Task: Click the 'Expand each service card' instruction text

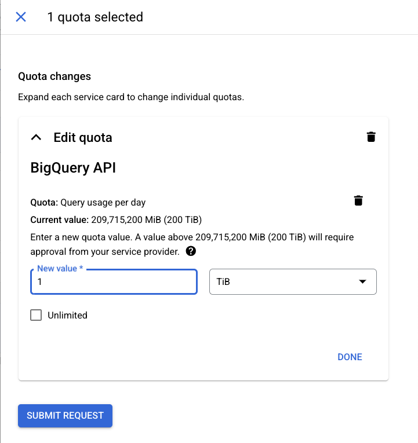Action: coord(131,97)
